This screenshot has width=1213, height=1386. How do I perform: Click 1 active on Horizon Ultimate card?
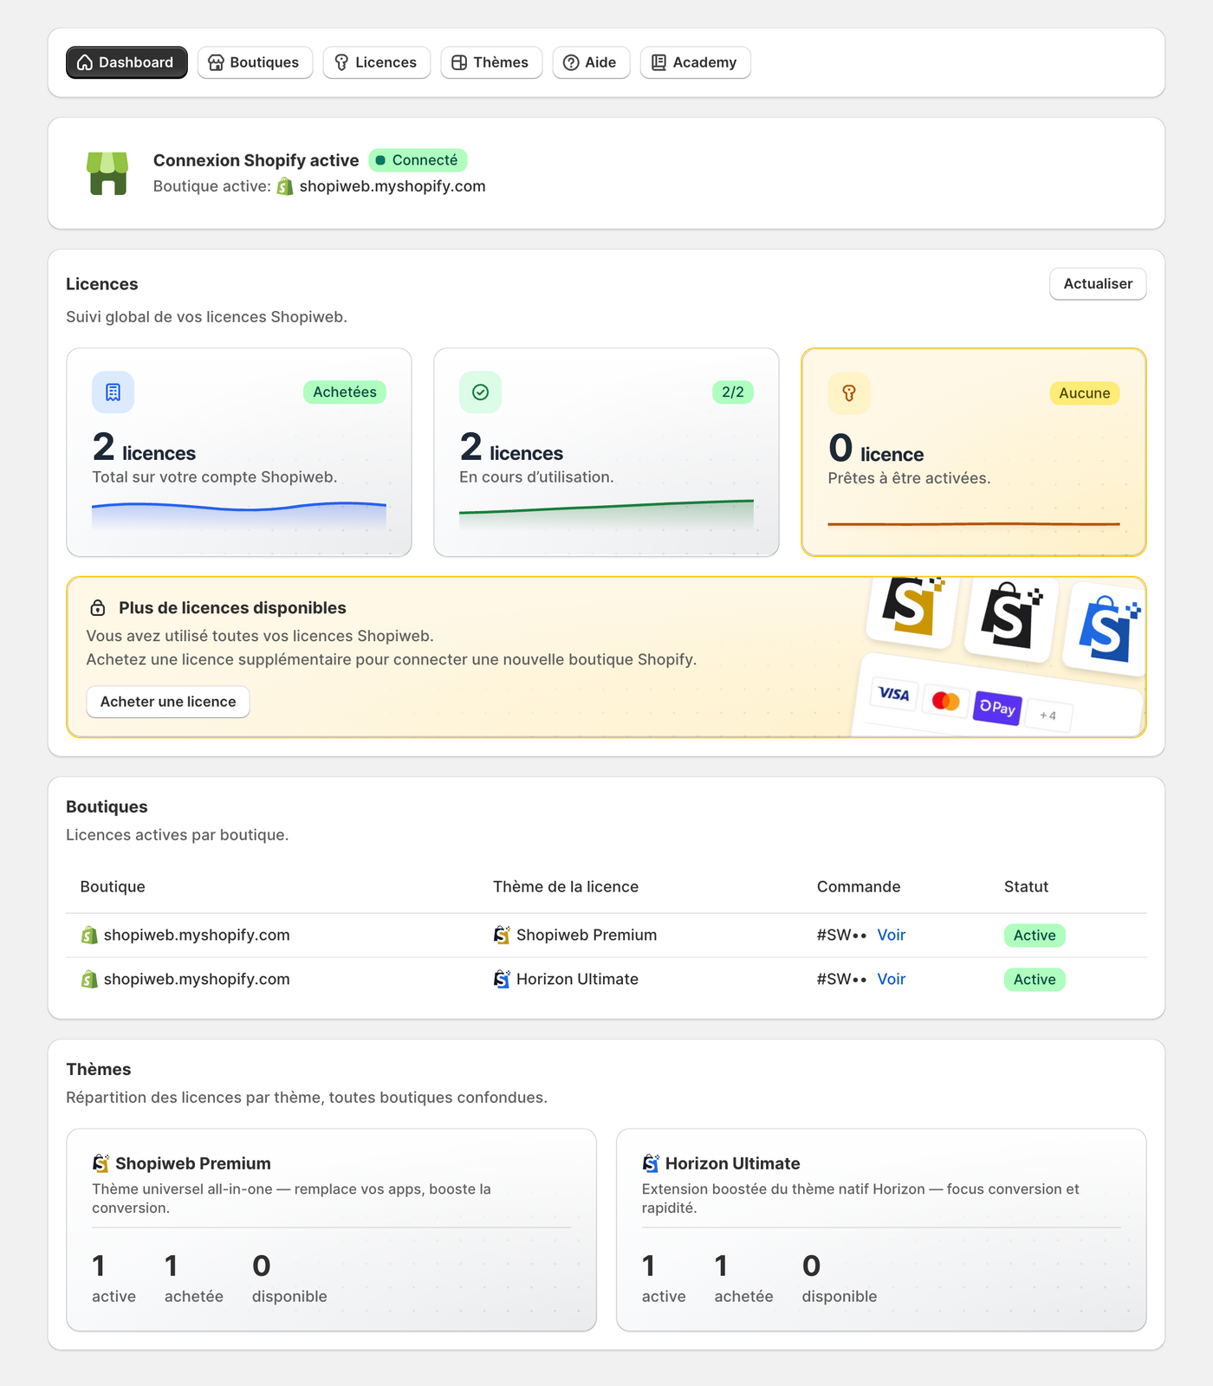click(x=664, y=1279)
